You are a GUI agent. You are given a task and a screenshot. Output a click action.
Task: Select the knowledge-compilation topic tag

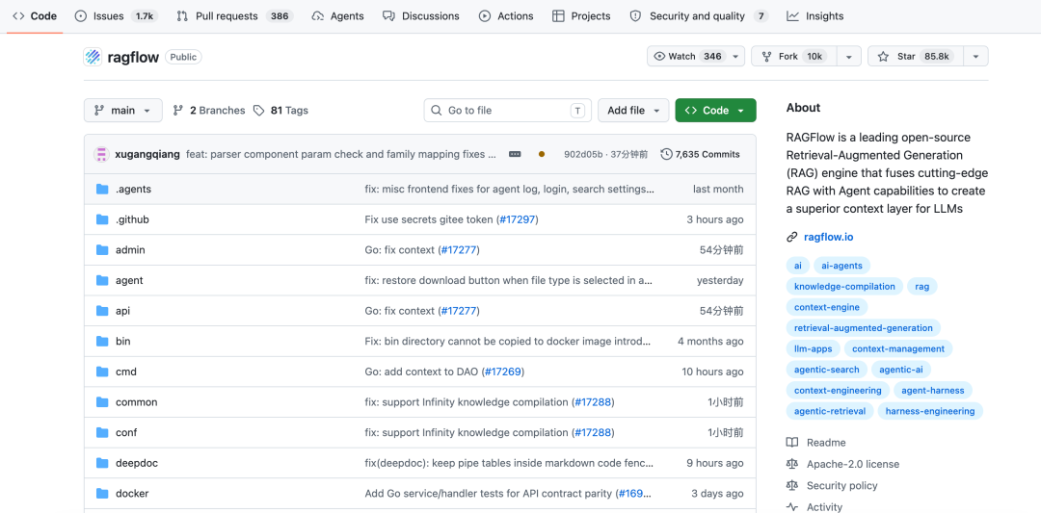[844, 286]
